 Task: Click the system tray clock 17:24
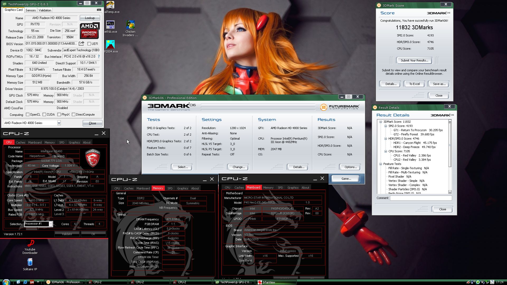click(x=499, y=282)
